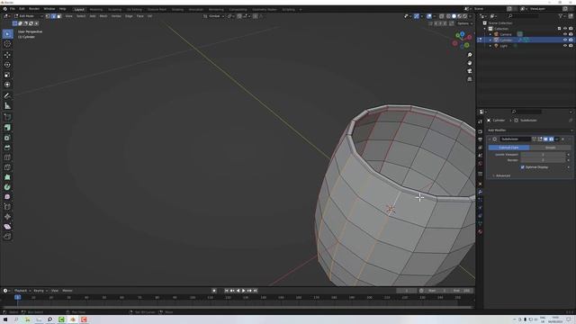Expand the Light tree item
The width and height of the screenshot is (576, 324).
pos(490,46)
